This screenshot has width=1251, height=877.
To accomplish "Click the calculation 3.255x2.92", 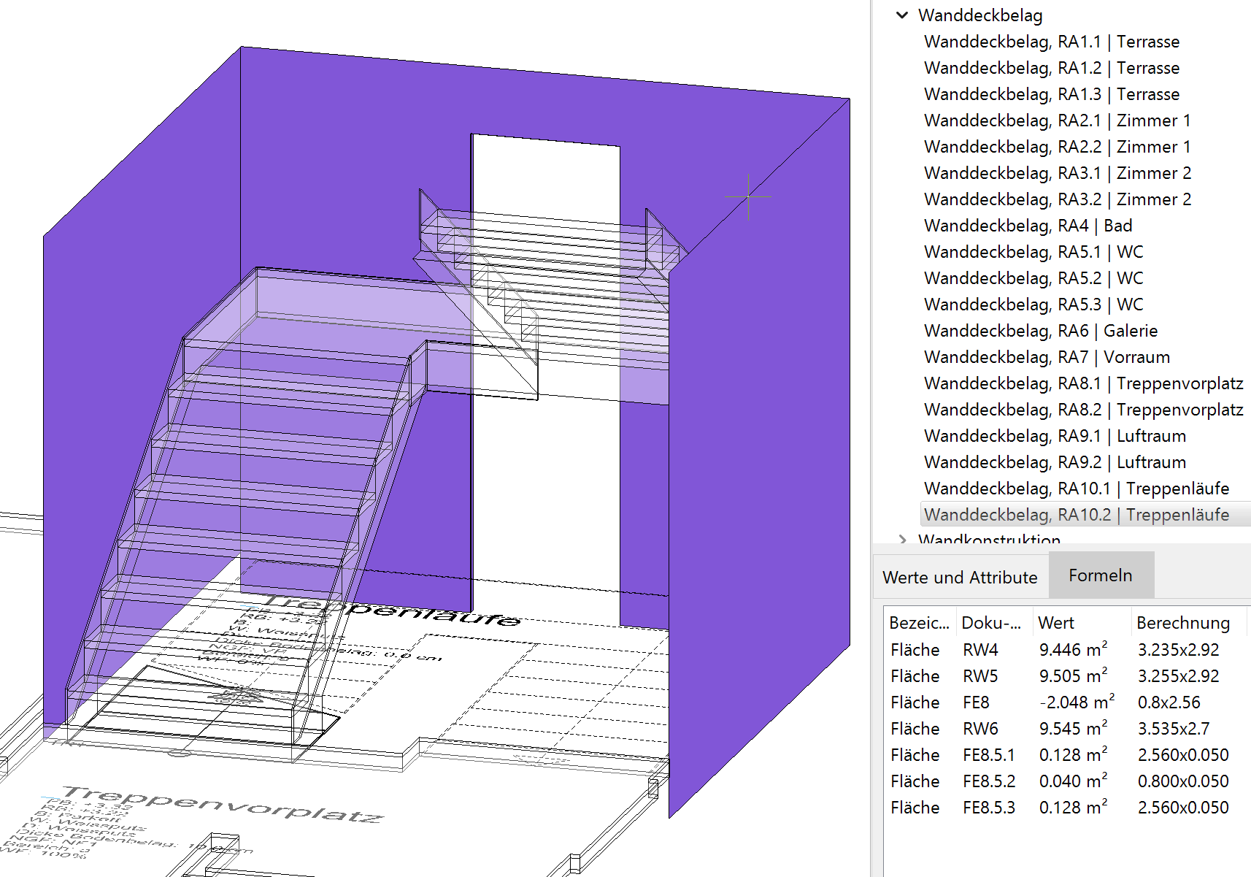I will [x=1179, y=676].
